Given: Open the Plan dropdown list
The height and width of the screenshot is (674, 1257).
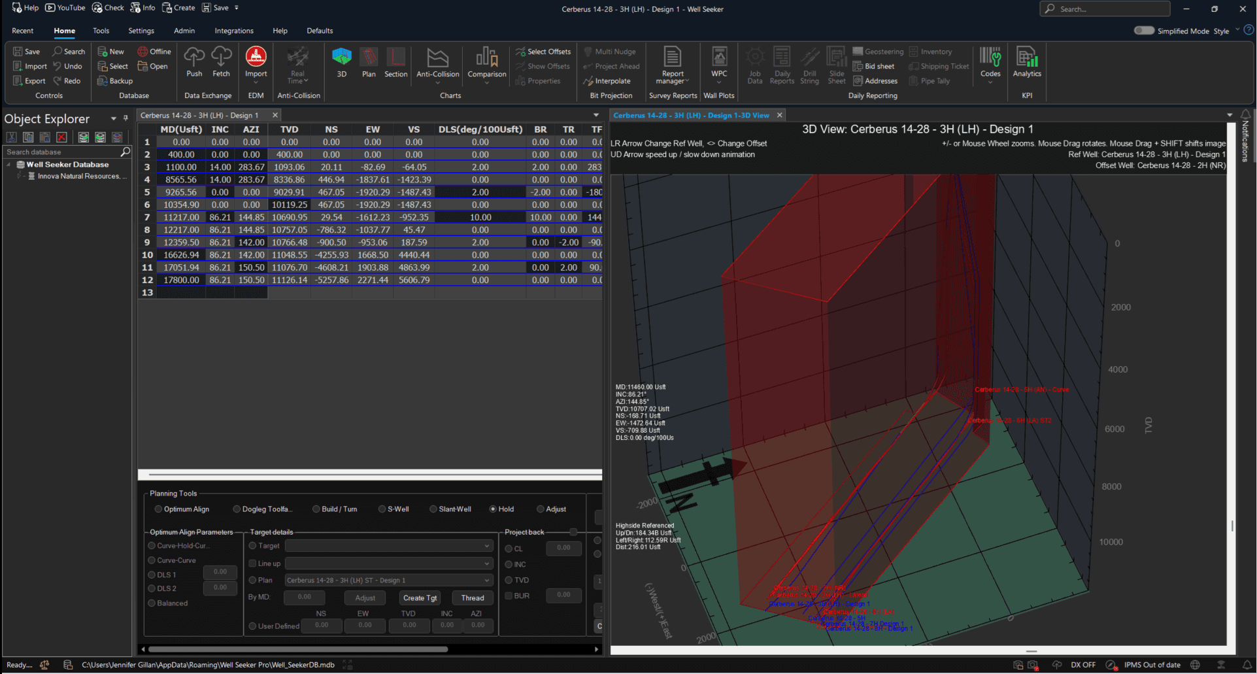Looking at the screenshot, I should [x=388, y=581].
